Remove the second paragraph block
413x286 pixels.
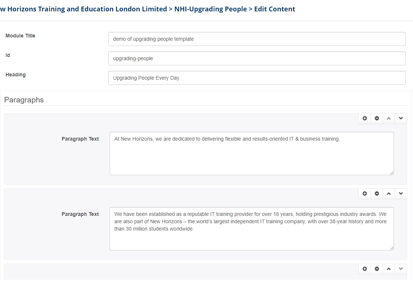pos(377,193)
